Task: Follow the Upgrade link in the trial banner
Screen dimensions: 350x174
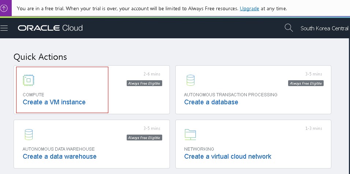Action: [x=249, y=9]
